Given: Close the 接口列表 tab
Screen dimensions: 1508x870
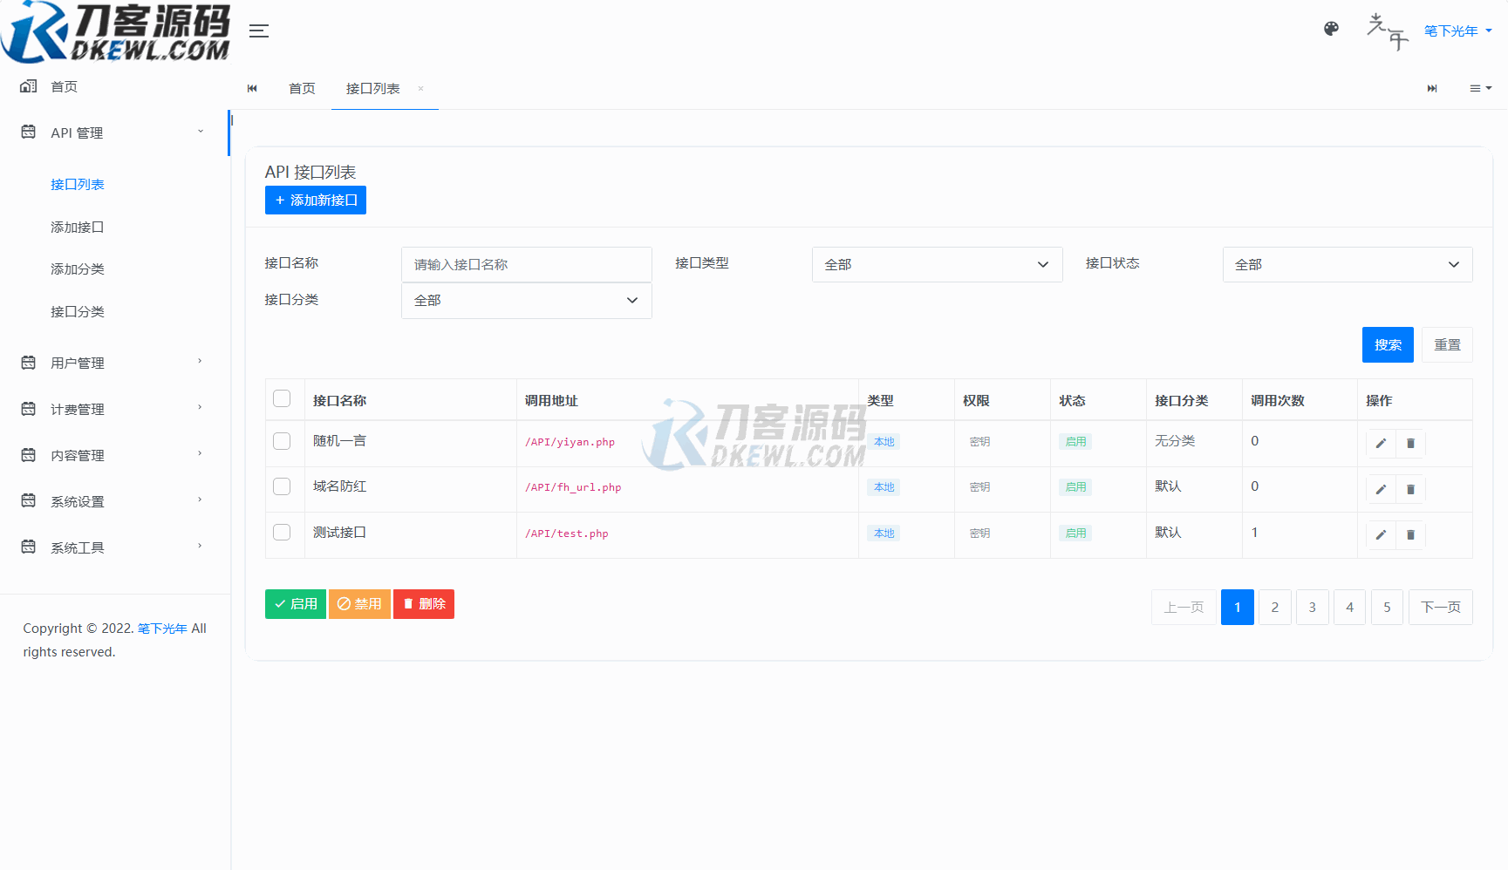Looking at the screenshot, I should pyautogui.click(x=420, y=89).
